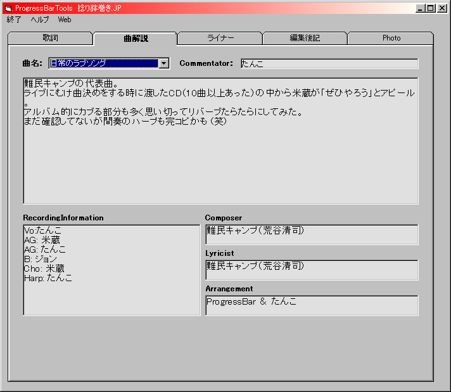The image size is (451, 392).
Task: Switch to the Photo tab
Action: tap(391, 38)
